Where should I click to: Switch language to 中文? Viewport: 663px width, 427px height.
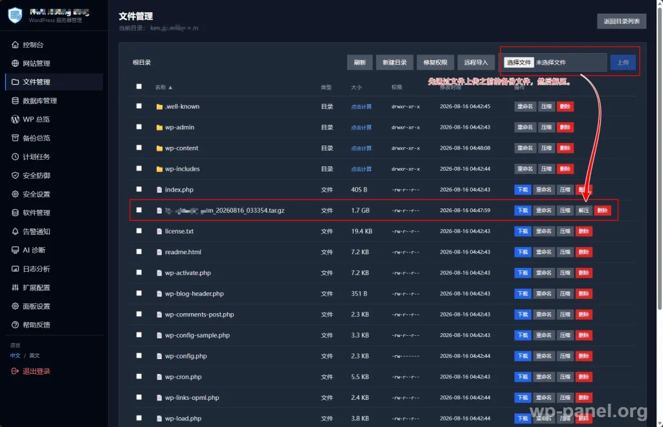tap(16, 356)
